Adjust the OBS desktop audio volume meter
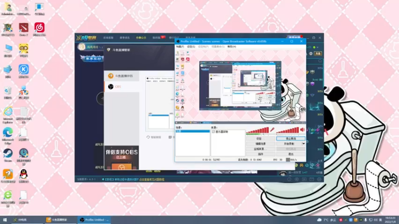 [x=288, y=130]
